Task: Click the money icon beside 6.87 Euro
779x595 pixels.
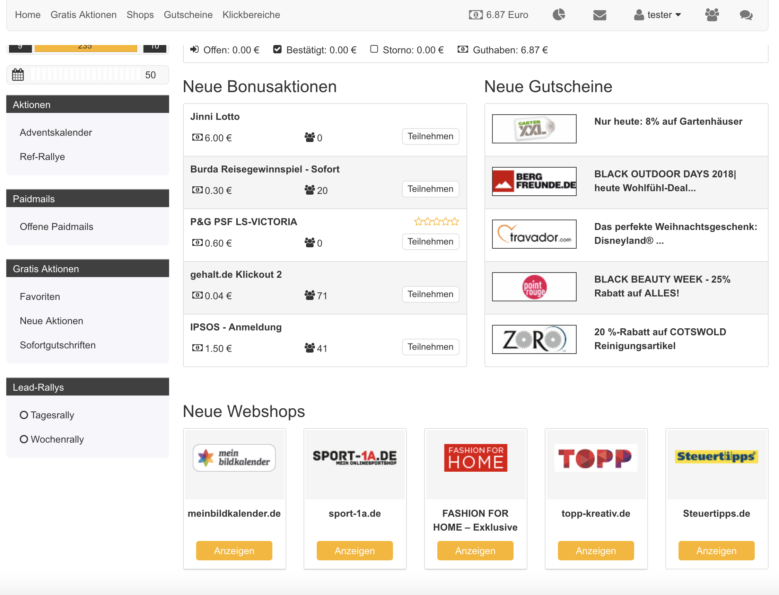Action: [x=476, y=15]
